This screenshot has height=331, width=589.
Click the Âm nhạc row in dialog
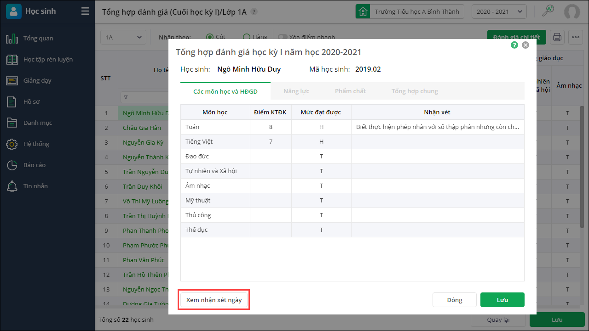pos(352,185)
